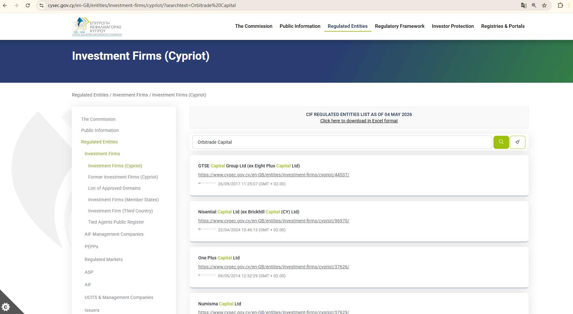This screenshot has height=314, width=573.
Task: Click here to download in Excel format
Action: [359, 121]
